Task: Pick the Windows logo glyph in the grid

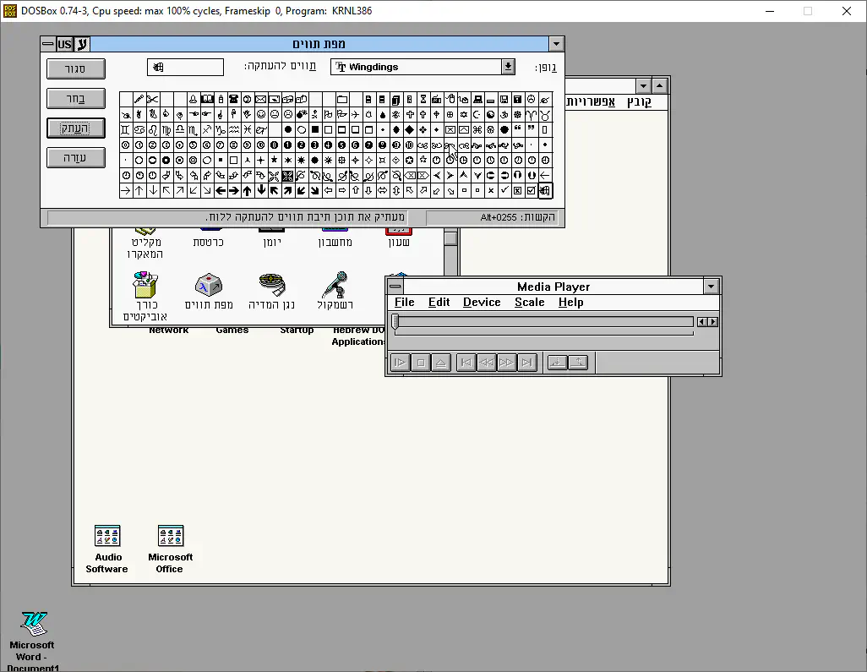Action: 545,191
